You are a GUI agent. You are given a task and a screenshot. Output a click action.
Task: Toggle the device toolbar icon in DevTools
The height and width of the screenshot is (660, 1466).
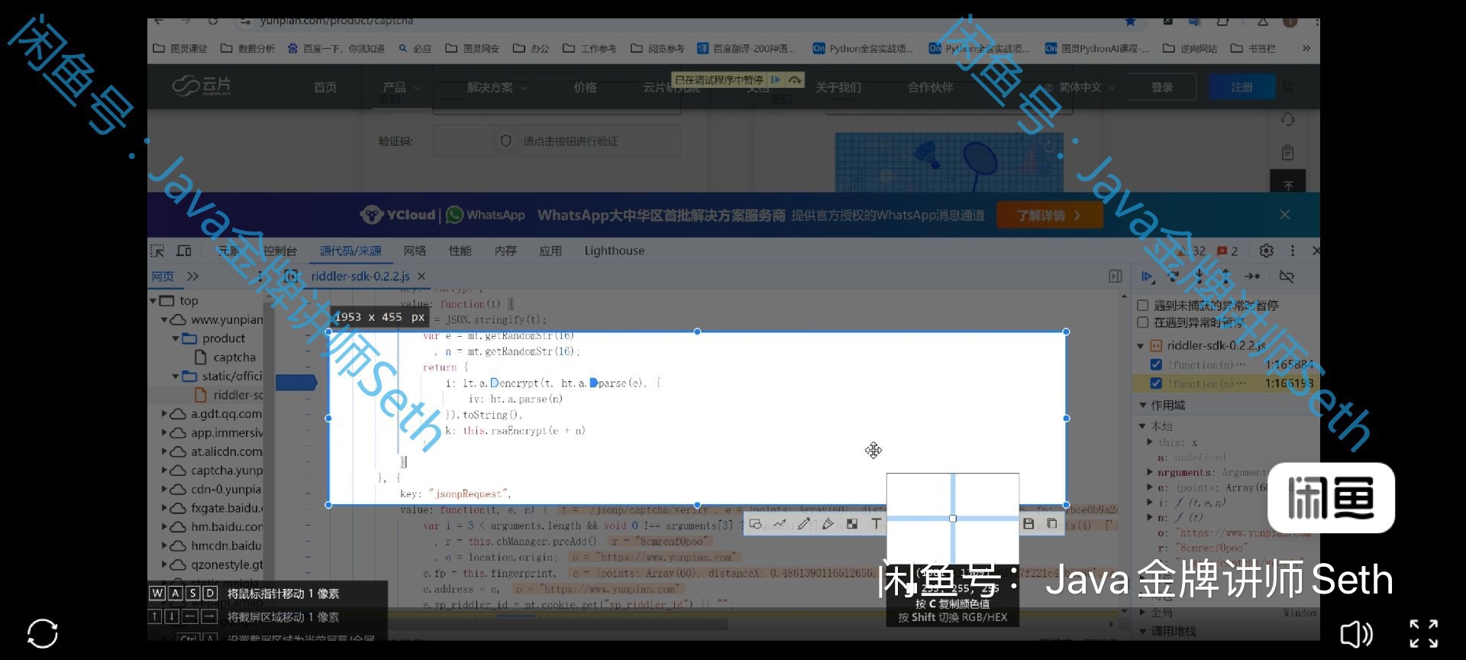184,251
